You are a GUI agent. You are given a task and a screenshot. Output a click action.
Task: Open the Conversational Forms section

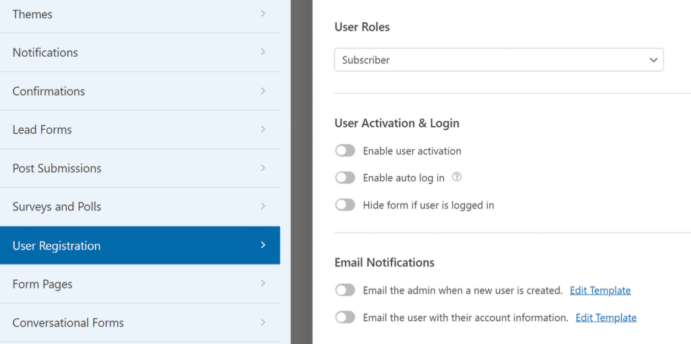(140, 322)
